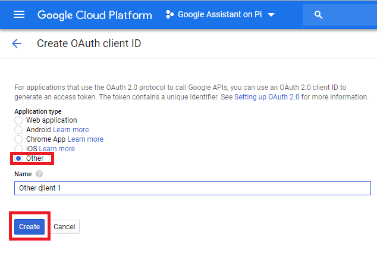Open the Chrome App Learn more link
This screenshot has width=377, height=259.
(x=86, y=139)
